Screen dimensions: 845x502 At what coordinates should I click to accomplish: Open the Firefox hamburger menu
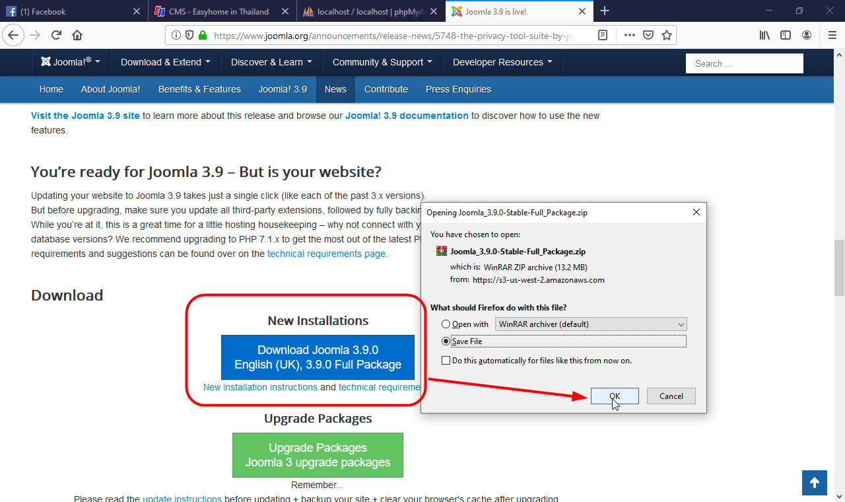click(831, 35)
